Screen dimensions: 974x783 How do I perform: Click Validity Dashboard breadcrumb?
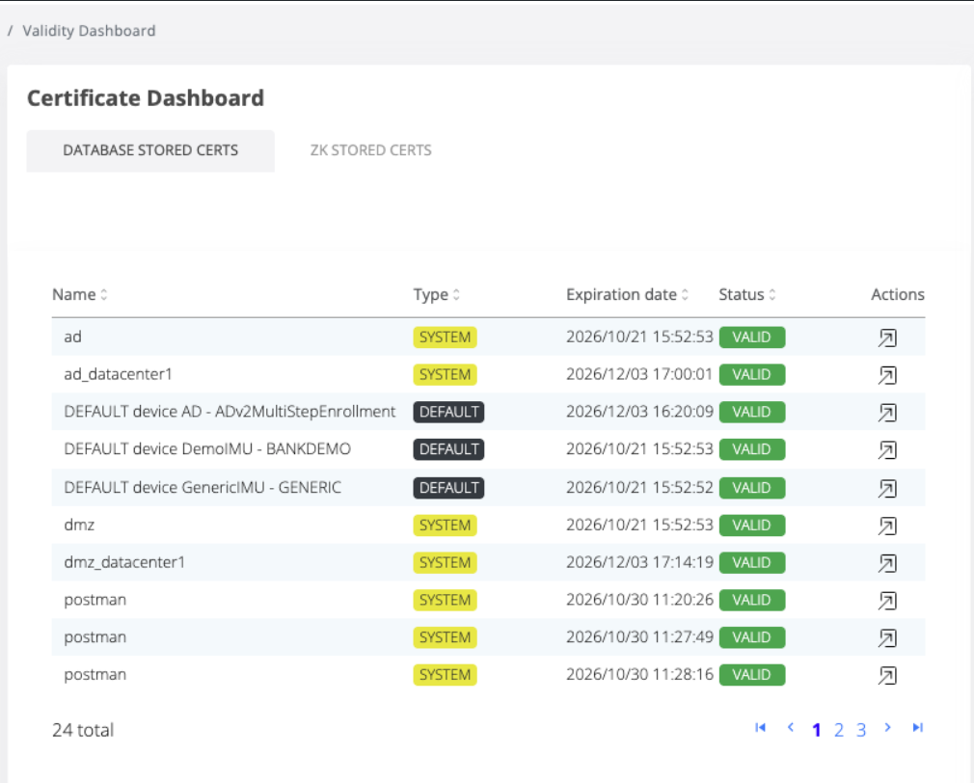tap(89, 31)
